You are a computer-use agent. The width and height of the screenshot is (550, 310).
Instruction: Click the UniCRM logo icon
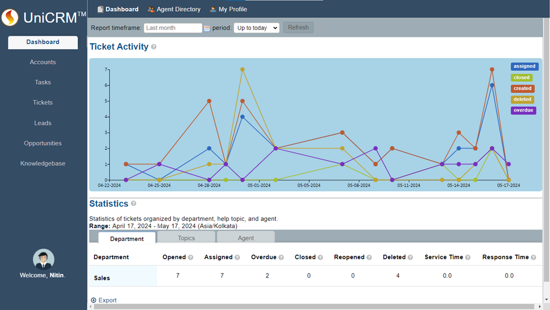point(10,18)
